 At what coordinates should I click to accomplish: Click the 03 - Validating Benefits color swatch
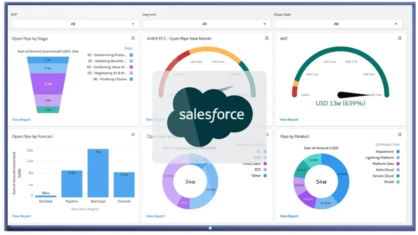click(131, 61)
